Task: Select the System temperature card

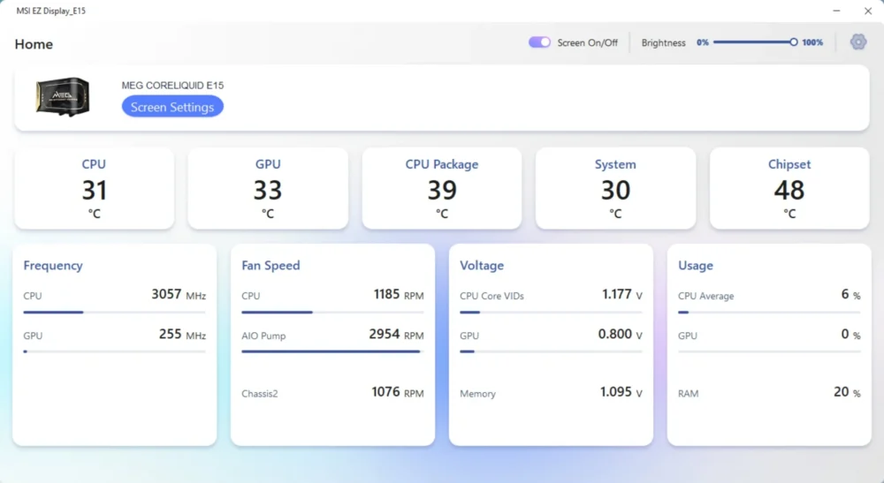Action: coord(615,188)
